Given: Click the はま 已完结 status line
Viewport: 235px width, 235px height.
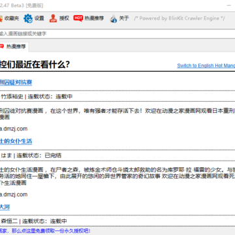Looking at the screenshot, I should coord(31,155).
